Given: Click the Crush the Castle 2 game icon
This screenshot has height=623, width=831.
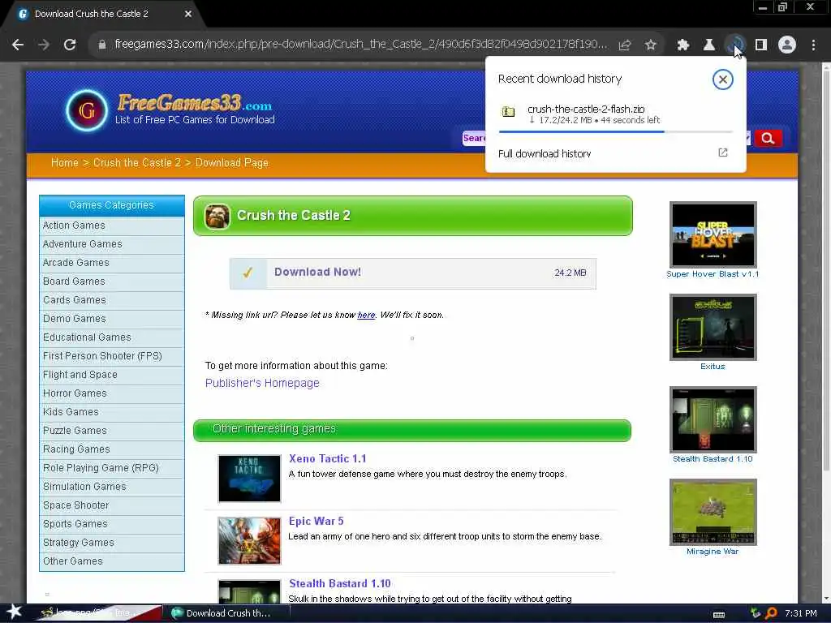Looking at the screenshot, I should click(217, 216).
